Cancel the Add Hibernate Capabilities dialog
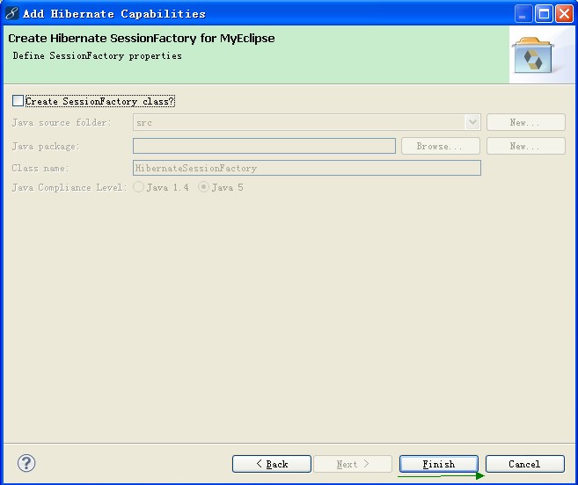Viewport: 578px width, 485px height. [x=525, y=464]
